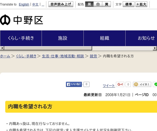
Task: Click the scrollbar right arrow
Action: [155, 48]
